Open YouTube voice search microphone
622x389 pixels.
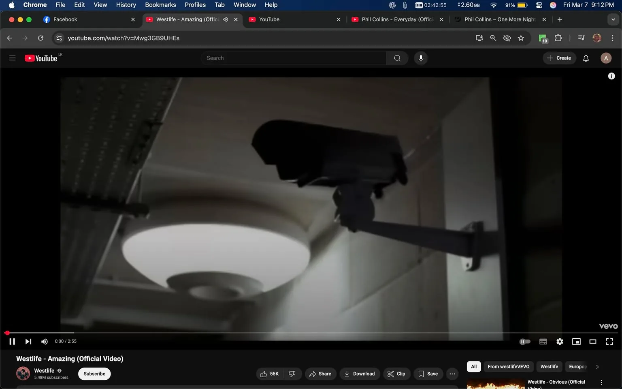(x=421, y=58)
